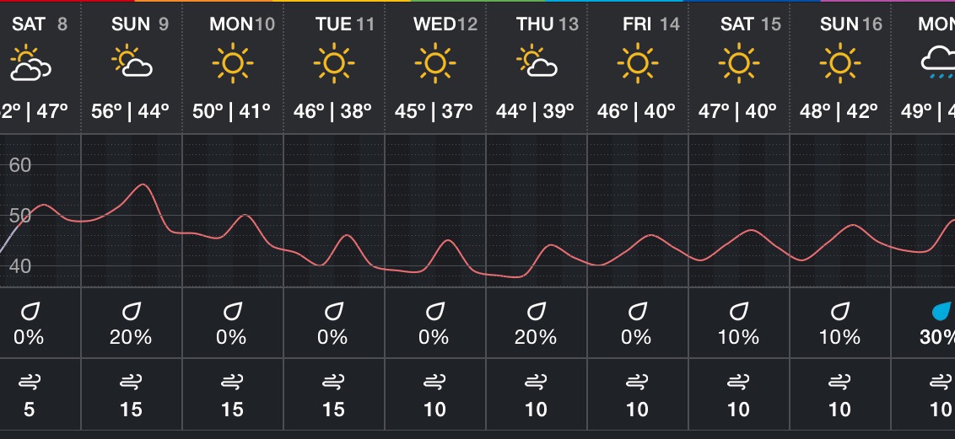Click the partly cloudy icon for THU 13
The width and height of the screenshot is (955, 439).
[536, 60]
